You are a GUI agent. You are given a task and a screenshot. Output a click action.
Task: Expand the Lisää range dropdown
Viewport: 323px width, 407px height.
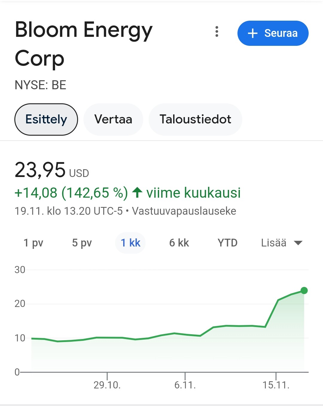(274, 243)
